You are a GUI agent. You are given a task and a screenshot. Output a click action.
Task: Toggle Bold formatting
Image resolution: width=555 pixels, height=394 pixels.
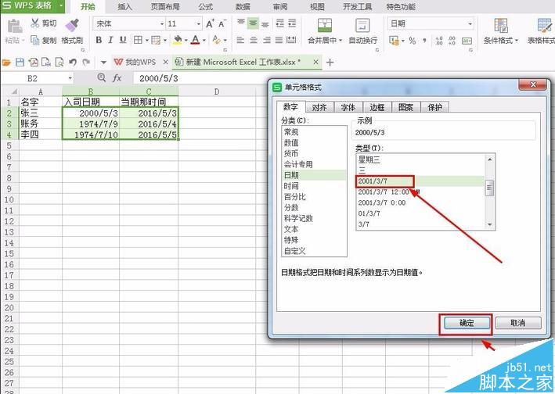pyautogui.click(x=99, y=40)
